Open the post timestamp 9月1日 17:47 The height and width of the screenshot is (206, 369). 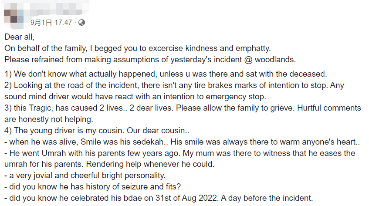coord(51,23)
